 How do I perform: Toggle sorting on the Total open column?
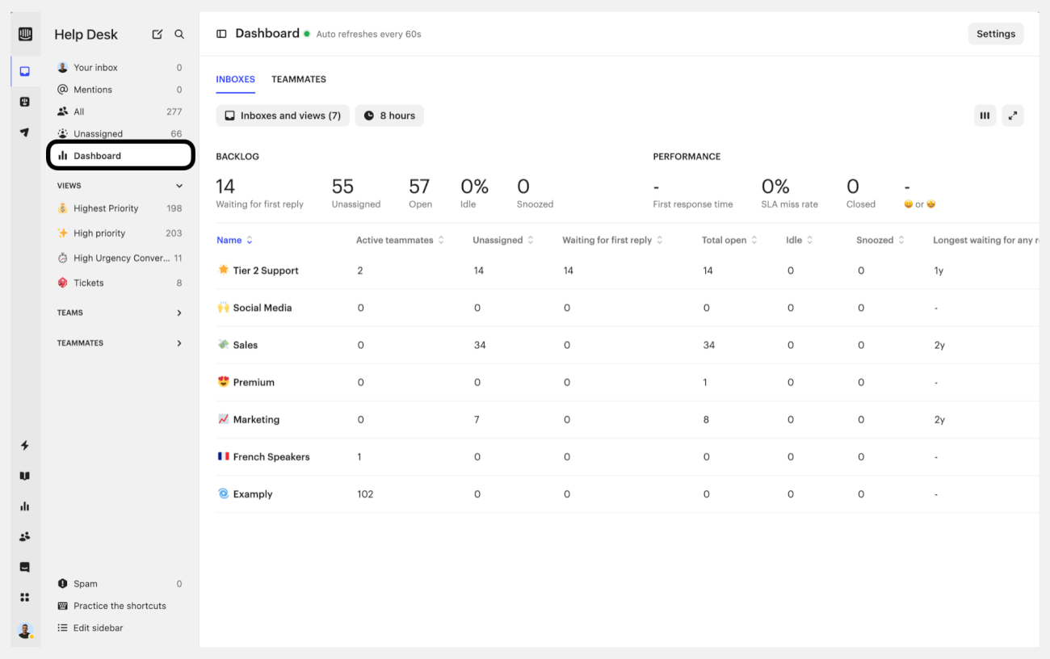(x=754, y=240)
